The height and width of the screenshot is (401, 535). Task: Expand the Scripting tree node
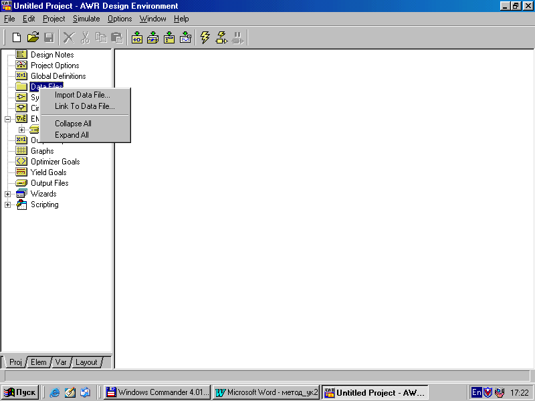[7, 205]
